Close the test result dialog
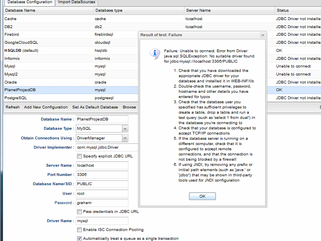The width and height of the screenshot is (321, 241). point(263,35)
